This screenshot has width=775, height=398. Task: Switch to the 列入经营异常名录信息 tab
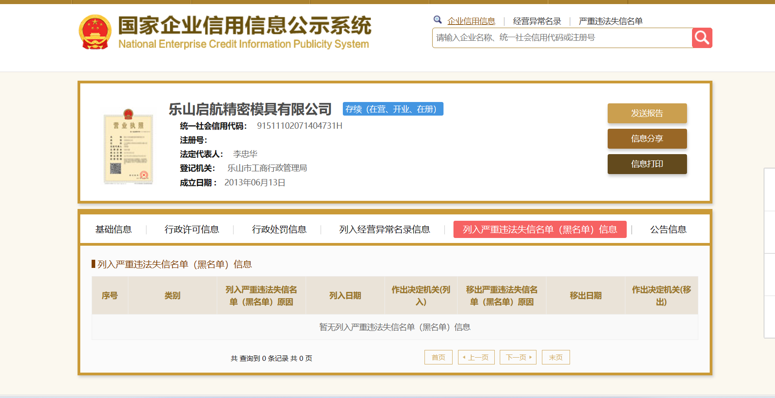(x=385, y=229)
